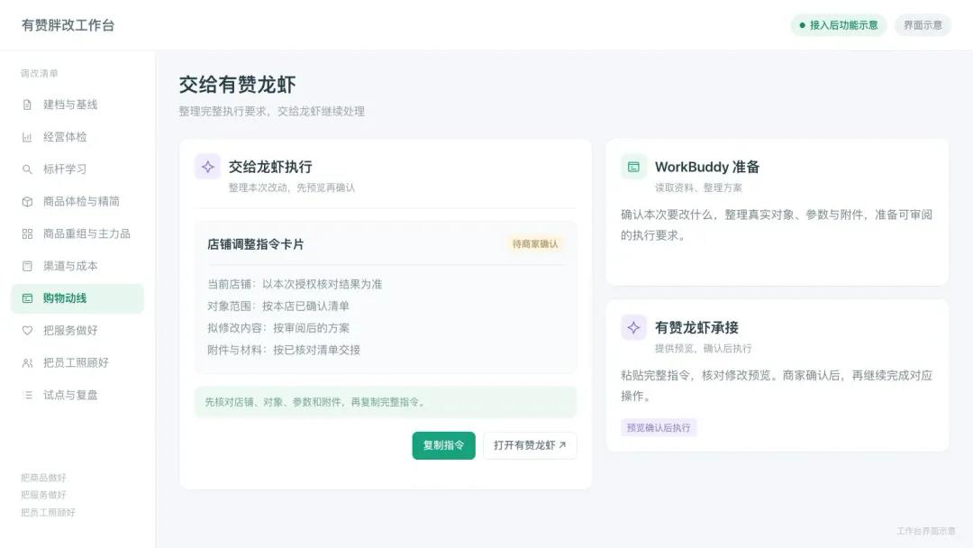Click the 拟修改内容 line in the card

click(278, 328)
